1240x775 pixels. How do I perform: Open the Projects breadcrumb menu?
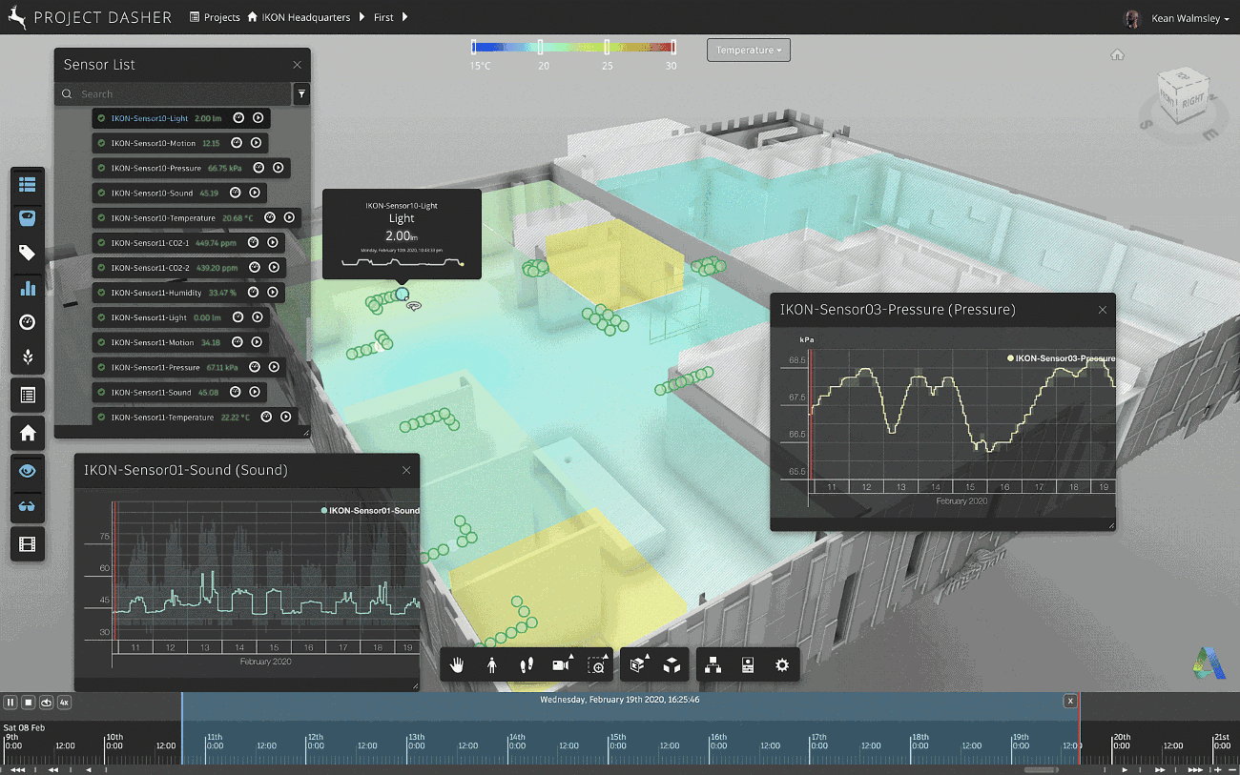(x=215, y=17)
